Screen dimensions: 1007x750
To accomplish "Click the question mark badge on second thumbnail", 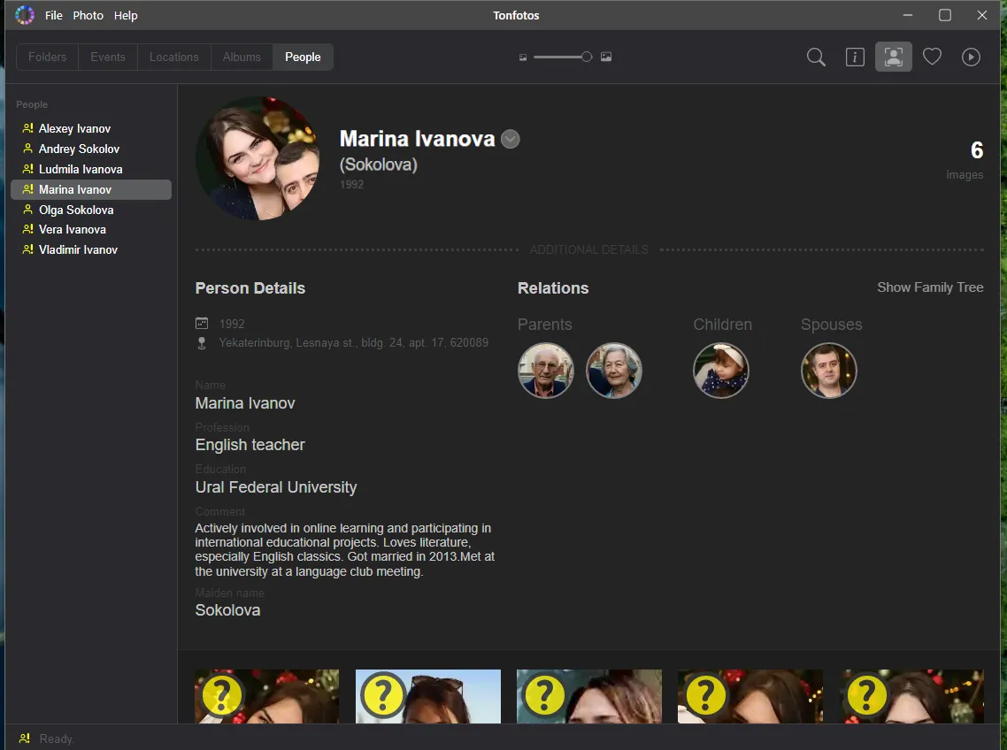I will tap(382, 696).
